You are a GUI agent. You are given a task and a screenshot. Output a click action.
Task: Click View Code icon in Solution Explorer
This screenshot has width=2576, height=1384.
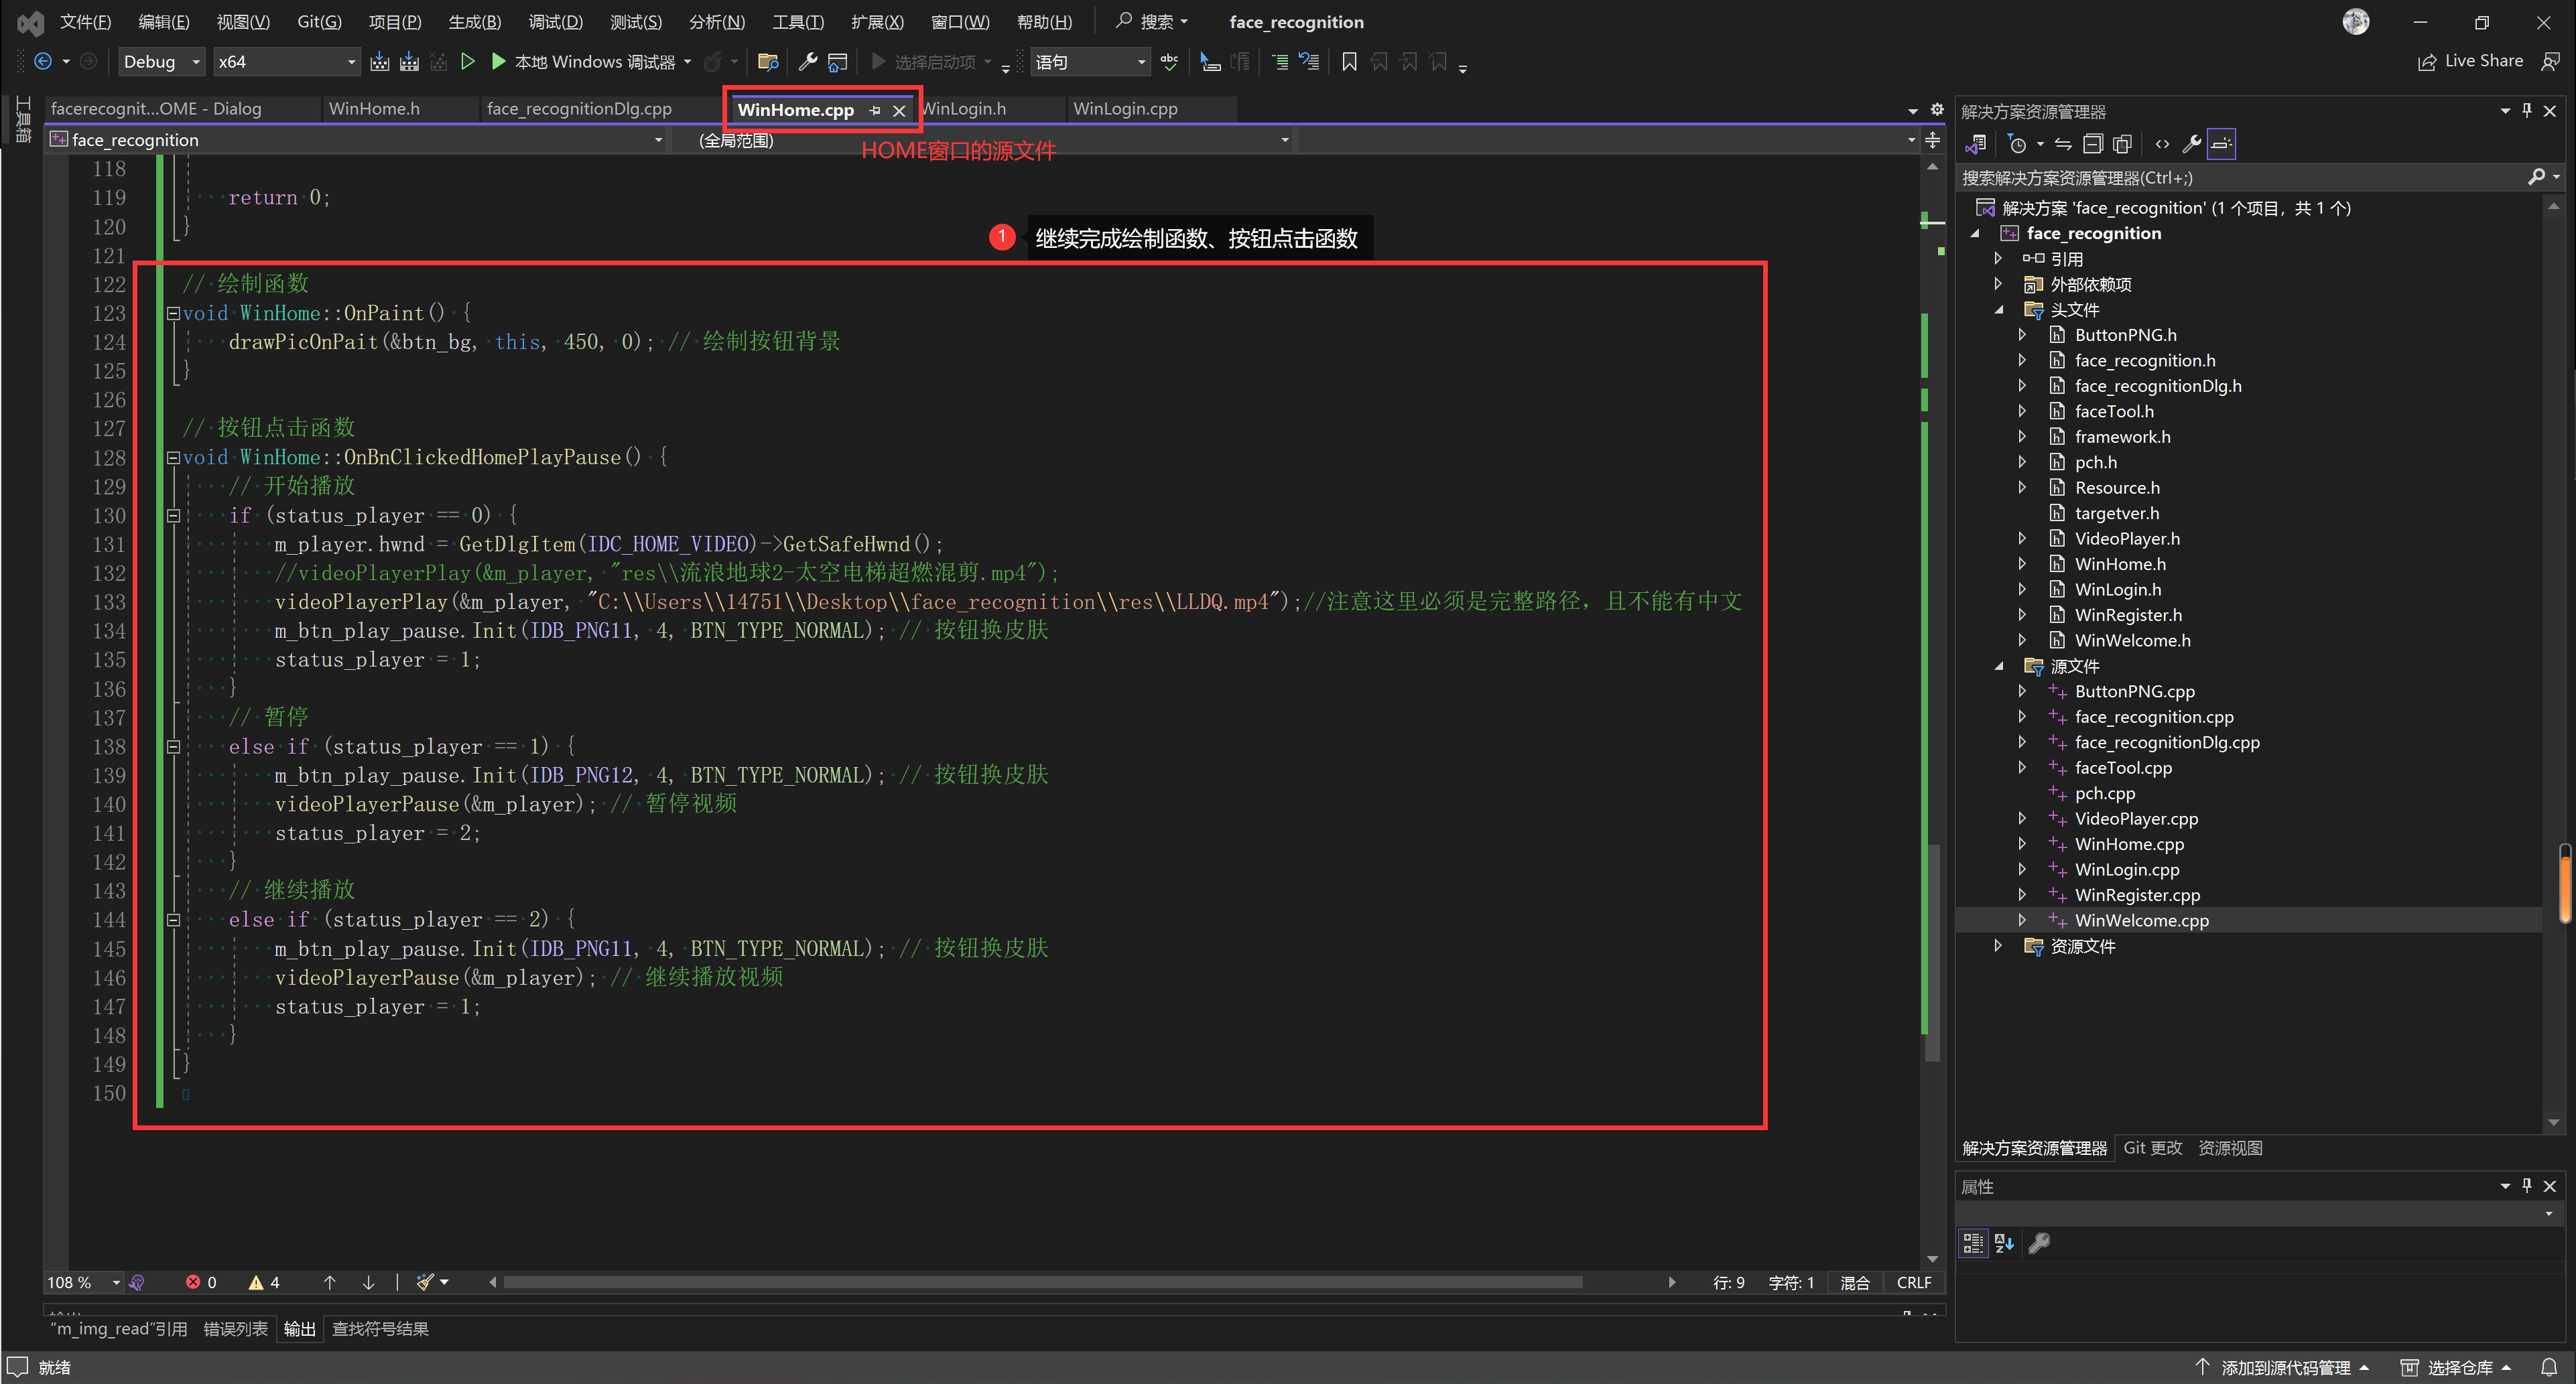point(2162,144)
